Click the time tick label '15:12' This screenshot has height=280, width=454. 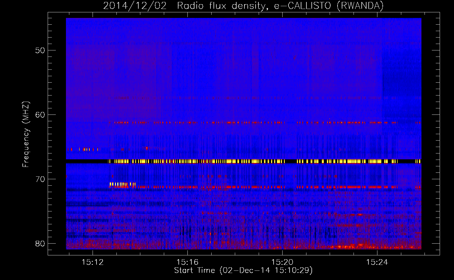(93, 262)
